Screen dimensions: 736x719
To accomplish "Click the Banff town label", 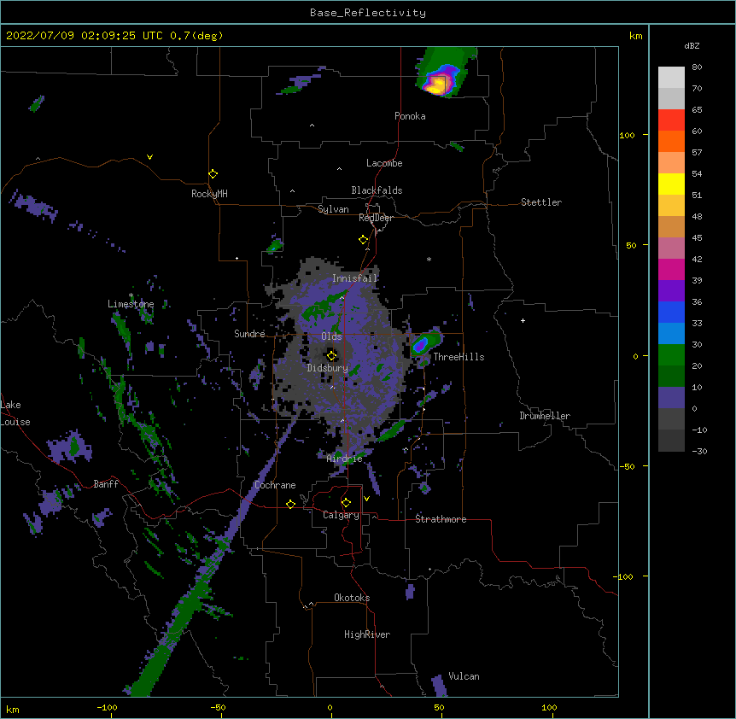I will point(106,484).
